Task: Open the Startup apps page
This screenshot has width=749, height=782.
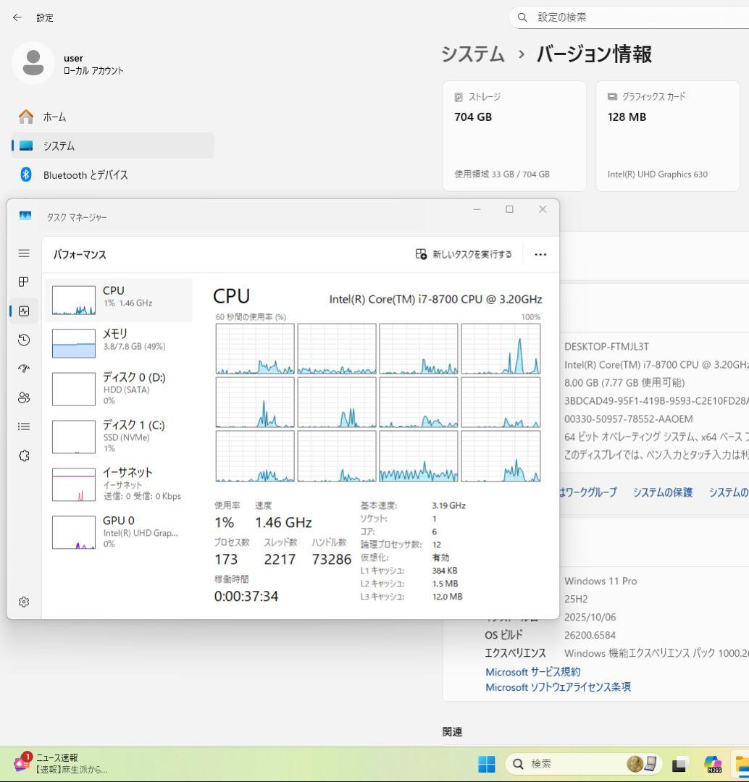Action: (x=24, y=369)
